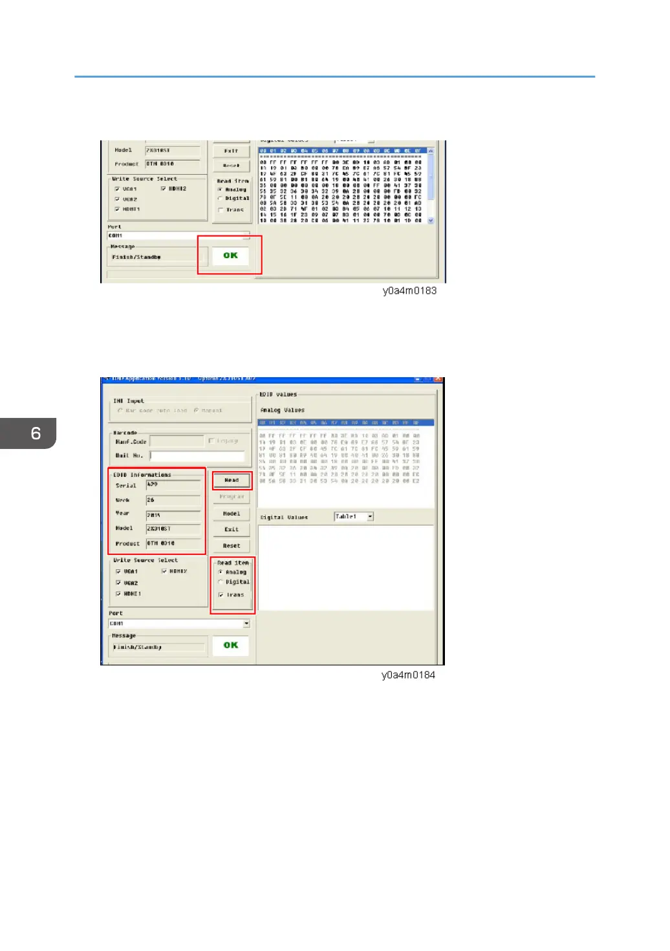
Task: Click Serial field in EDID Informations
Action: pyautogui.click(x=173, y=485)
